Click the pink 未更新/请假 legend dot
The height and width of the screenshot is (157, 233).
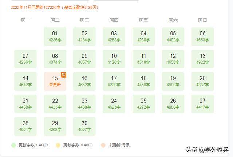pos(103,145)
